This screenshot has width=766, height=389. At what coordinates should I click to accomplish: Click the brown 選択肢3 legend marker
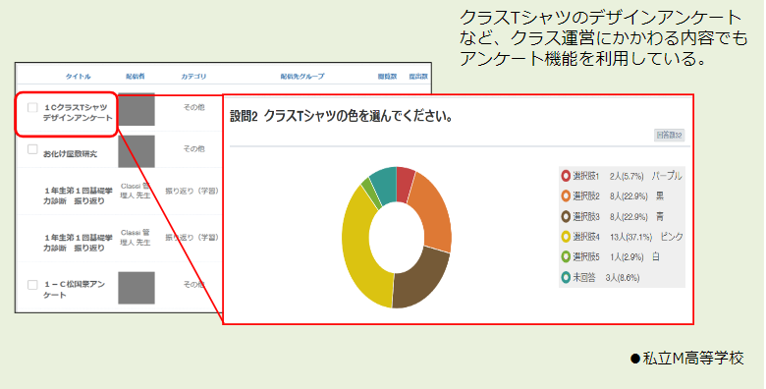point(566,216)
